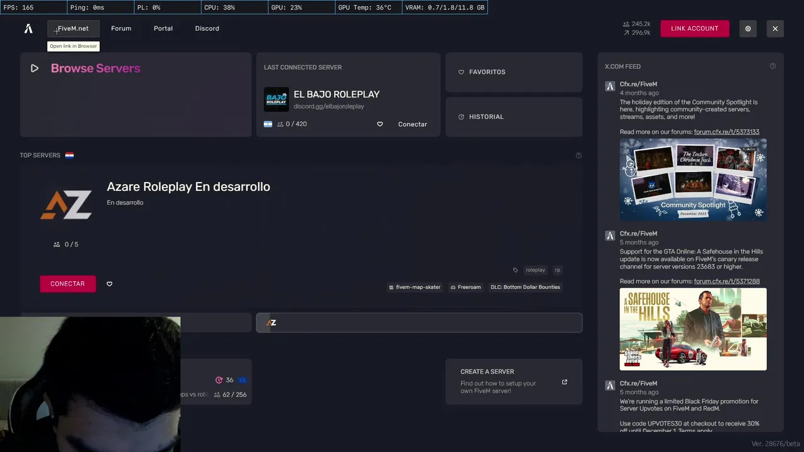This screenshot has width=804, height=452.
Task: Open the Safehouse in the Hills image
Action: click(x=693, y=329)
